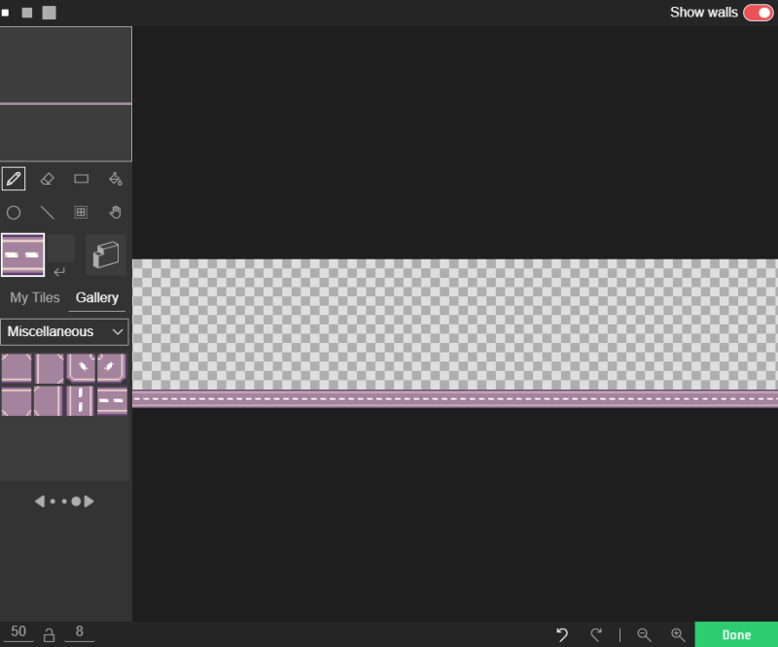Pick the first tile in top gallery row

tap(17, 368)
